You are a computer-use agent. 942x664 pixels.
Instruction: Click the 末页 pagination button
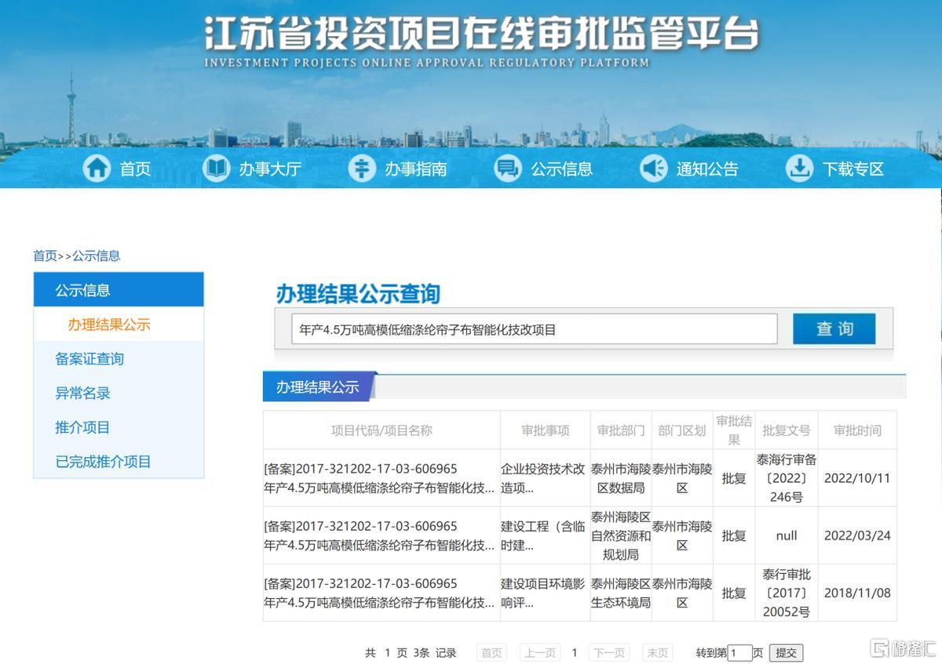657,652
